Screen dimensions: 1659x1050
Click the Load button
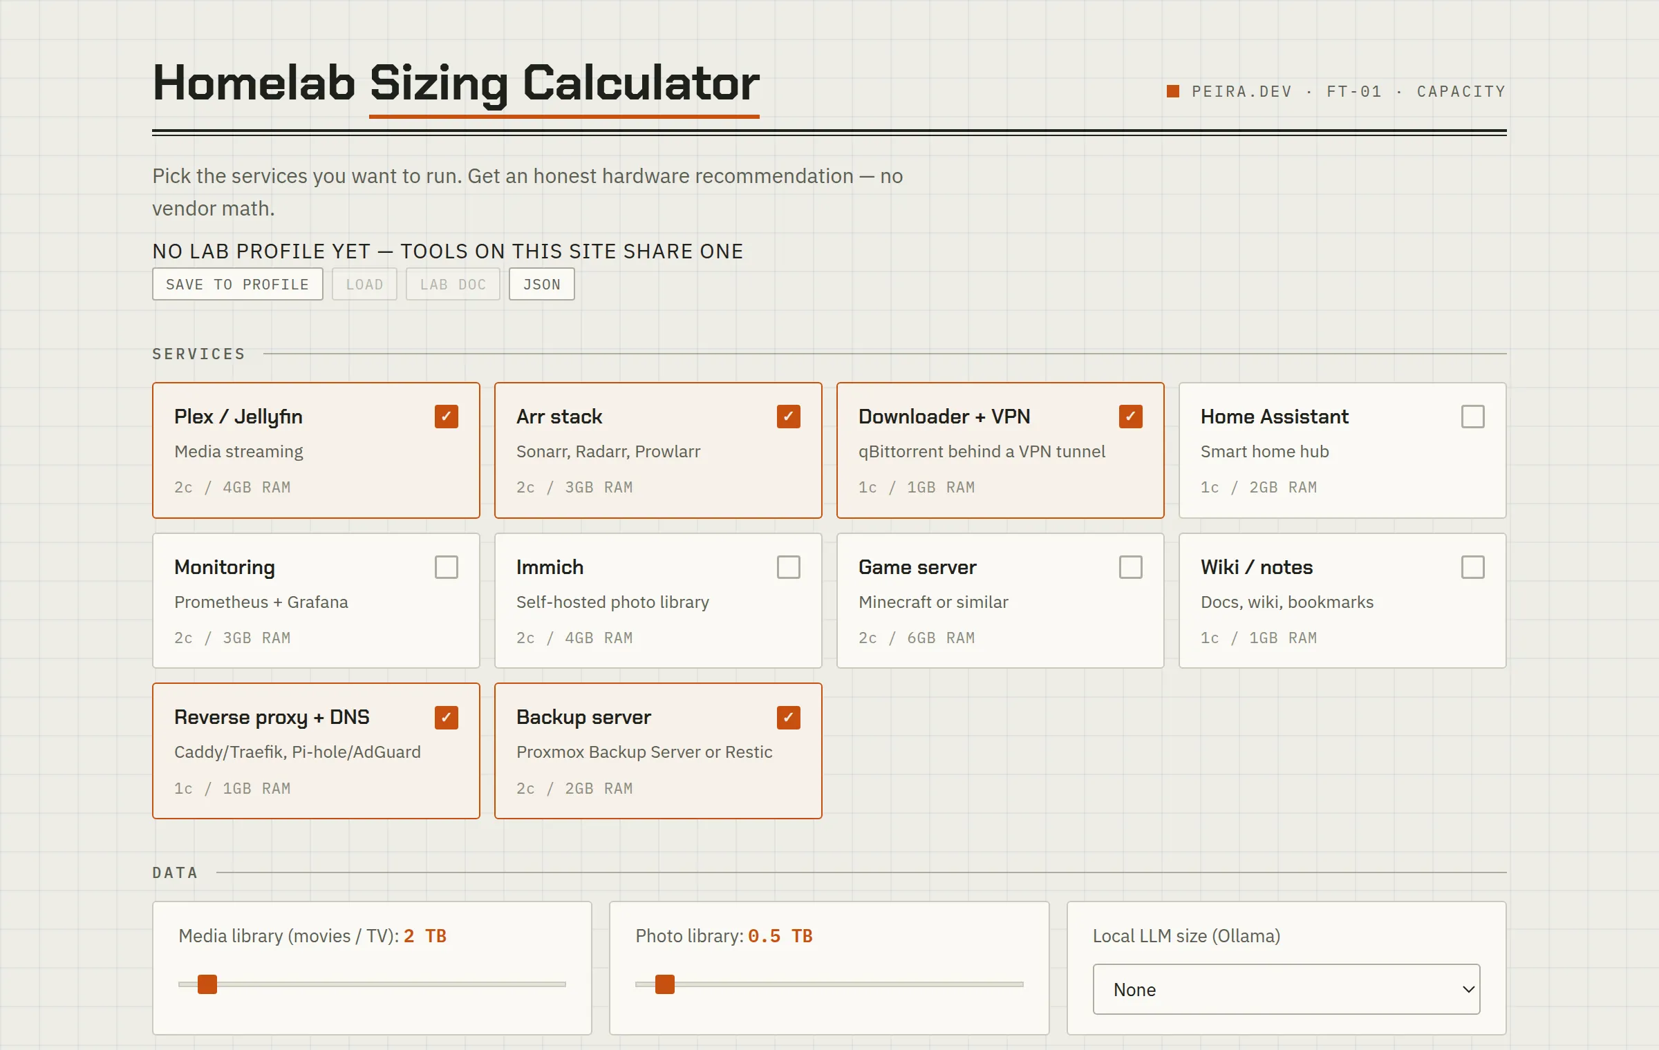pyautogui.click(x=364, y=284)
